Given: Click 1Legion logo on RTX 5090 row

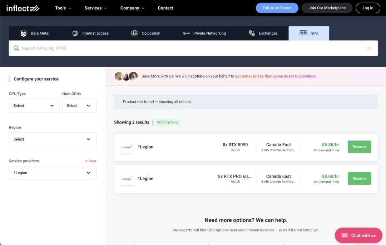Looking at the screenshot, I should coord(127,147).
